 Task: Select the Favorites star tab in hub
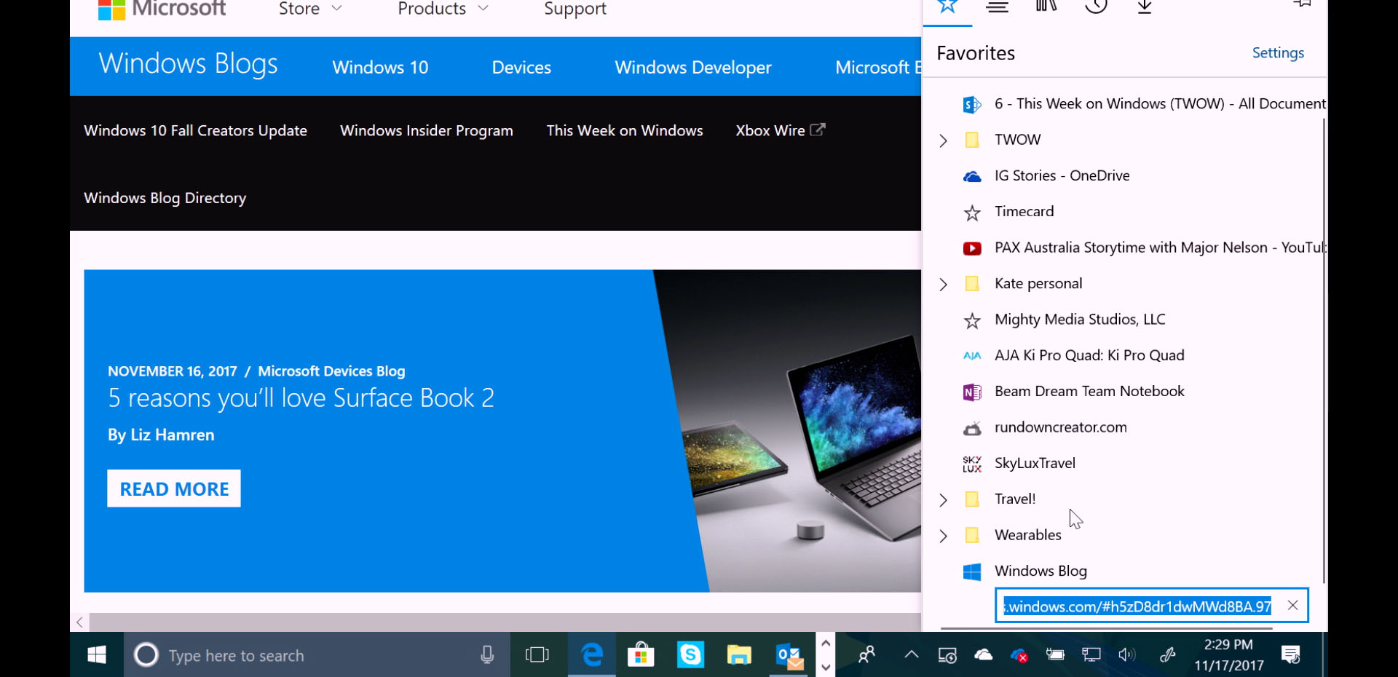(947, 7)
